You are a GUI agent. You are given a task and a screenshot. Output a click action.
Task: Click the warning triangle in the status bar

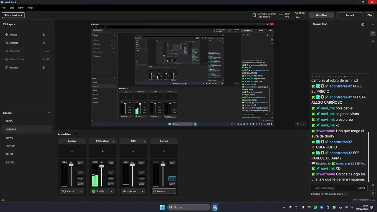pyautogui.click(x=3, y=200)
